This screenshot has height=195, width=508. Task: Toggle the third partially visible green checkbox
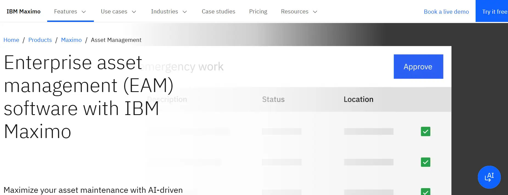426,191
